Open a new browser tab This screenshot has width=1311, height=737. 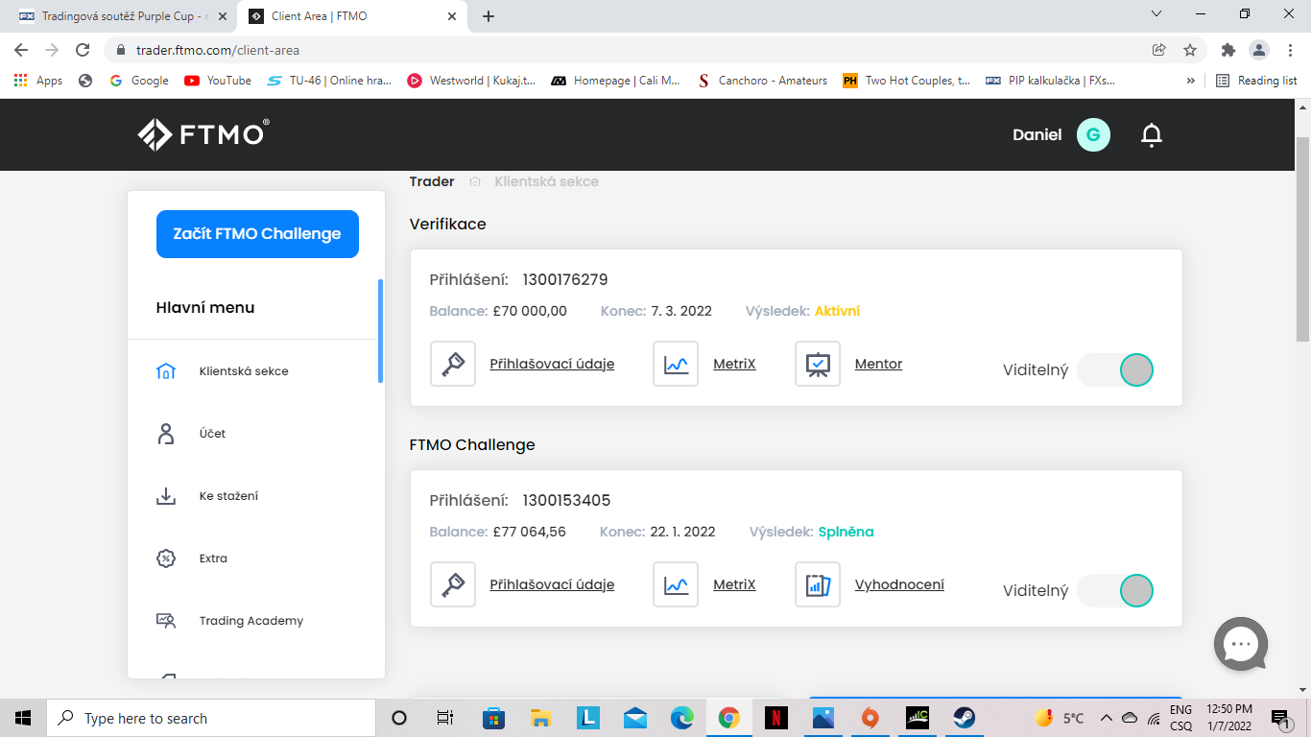(x=489, y=16)
